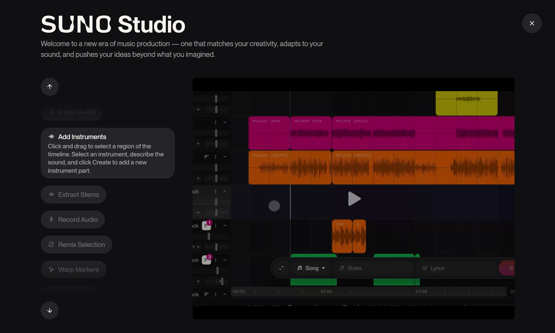Click the scroll-down arrow in the sidebar

click(49, 310)
